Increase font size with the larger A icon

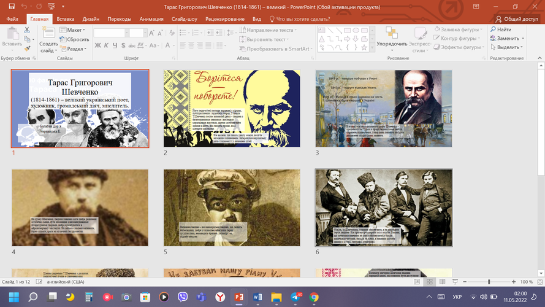tap(151, 33)
